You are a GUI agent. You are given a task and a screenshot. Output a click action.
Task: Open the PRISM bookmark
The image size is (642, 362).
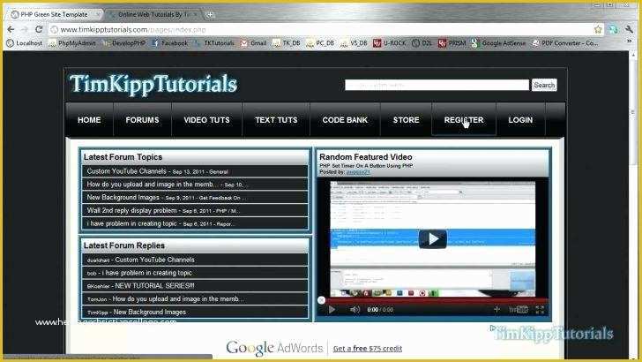click(452, 43)
